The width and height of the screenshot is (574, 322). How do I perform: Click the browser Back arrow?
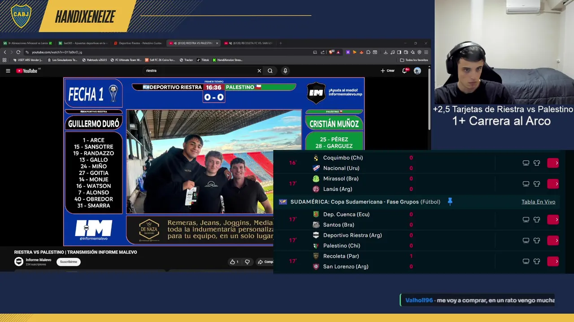[x=5, y=52]
